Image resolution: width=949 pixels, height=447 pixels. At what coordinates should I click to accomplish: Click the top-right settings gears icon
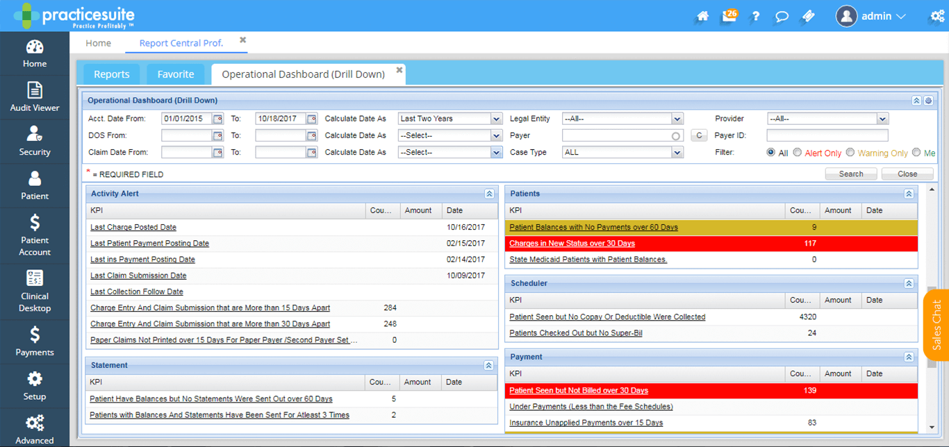(x=937, y=16)
